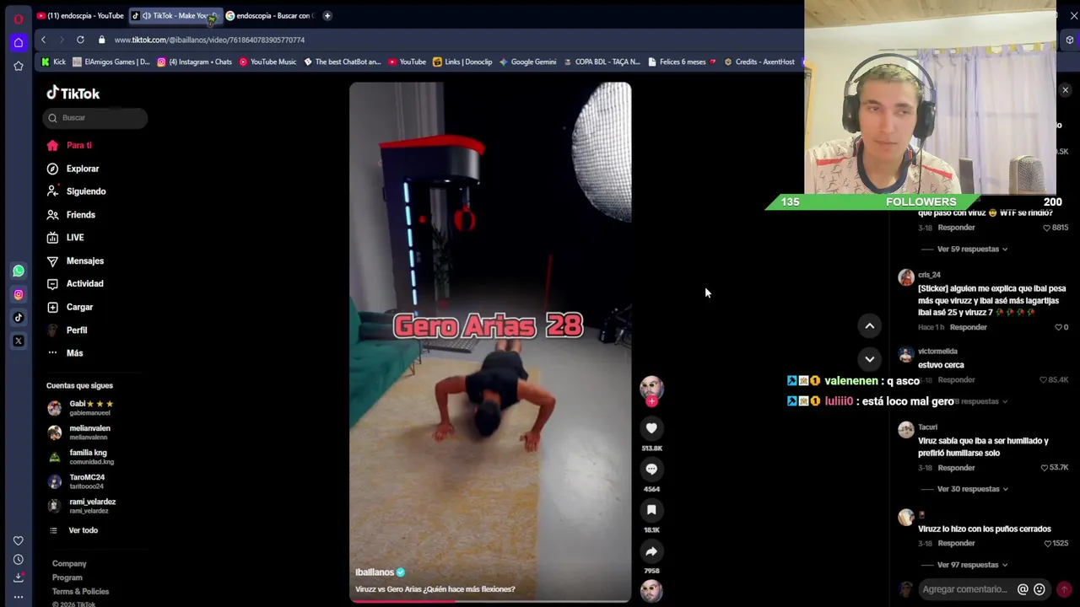Reply to Tacuri comment via Responder
This screenshot has height=607, width=1080.
point(956,468)
